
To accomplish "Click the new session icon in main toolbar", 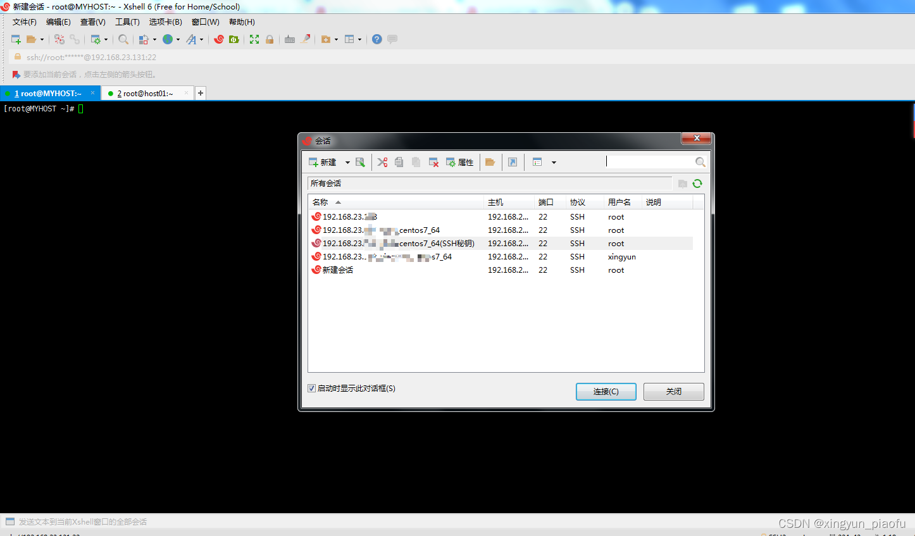I will [x=16, y=39].
